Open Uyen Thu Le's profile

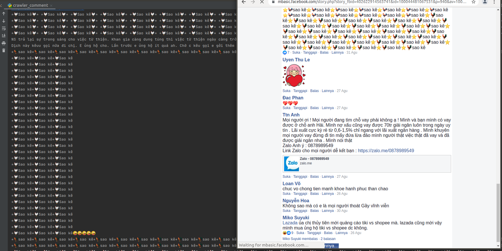296,60
